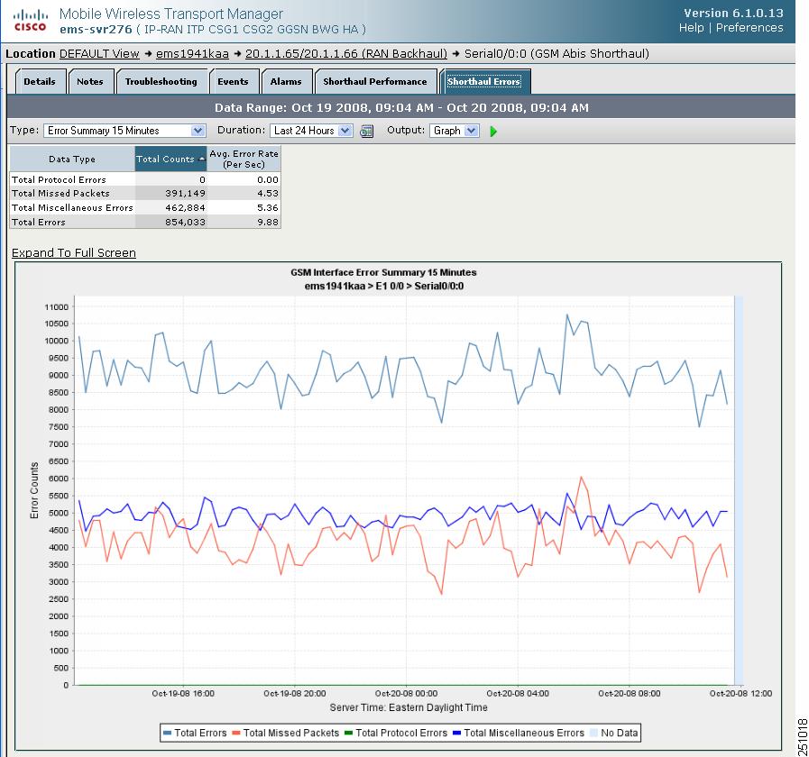Click the Total Counts sort arrow
Viewport: 809px width, 757px height.
[202, 160]
